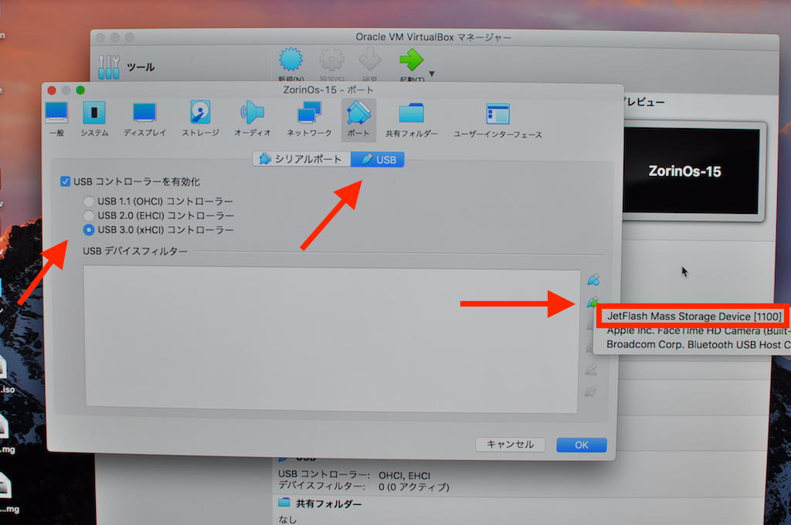Click the 新規 (New) VM toolbar icon

coord(290,60)
